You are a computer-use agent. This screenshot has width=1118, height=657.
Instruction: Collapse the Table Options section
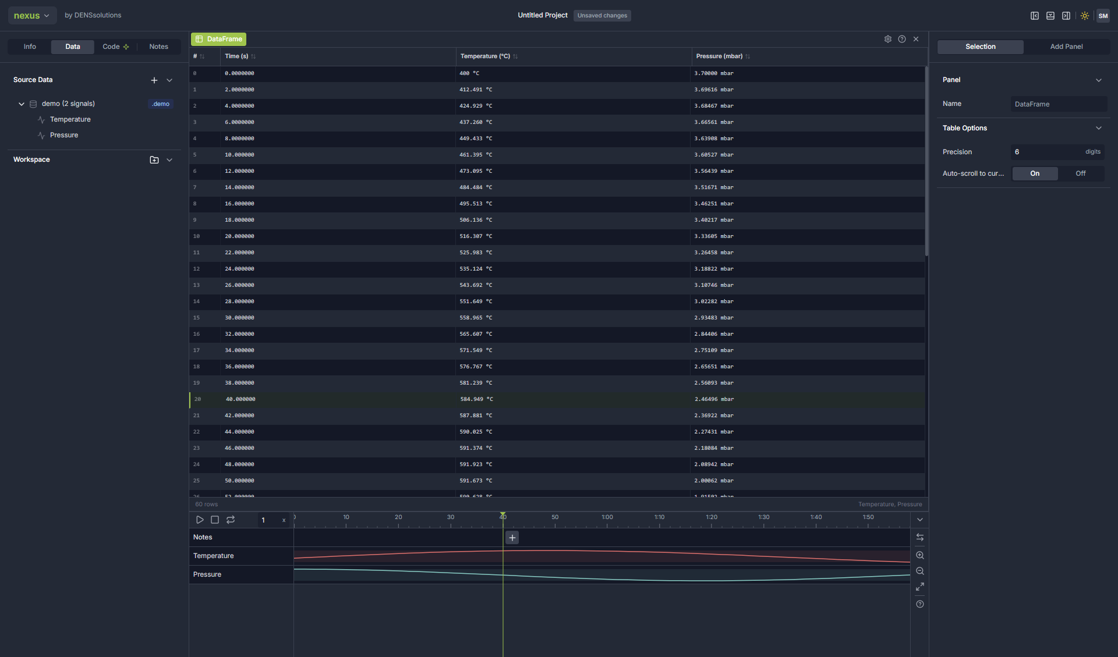(x=1099, y=128)
